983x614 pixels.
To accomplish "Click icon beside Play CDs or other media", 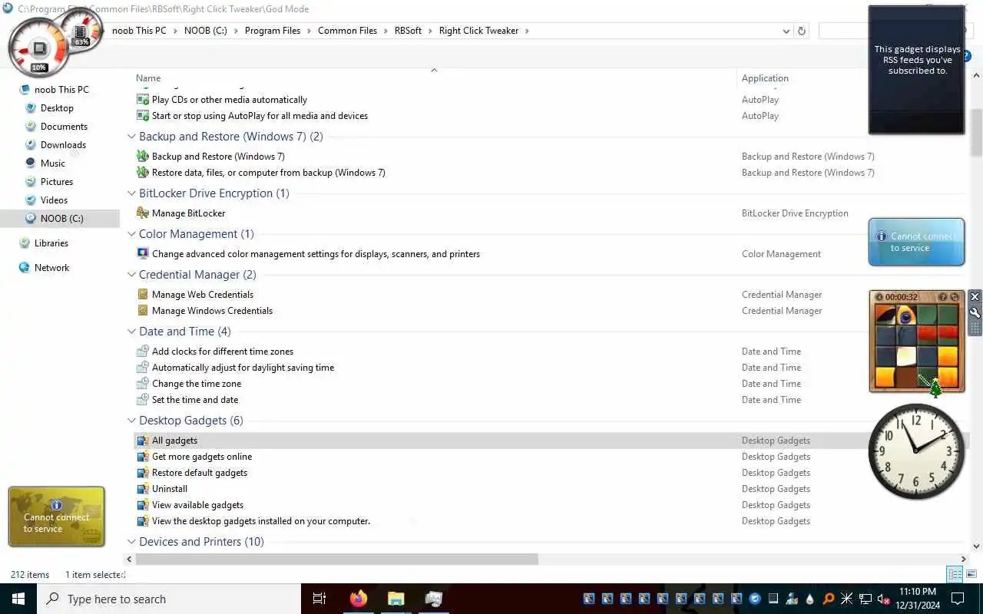I will pos(143,100).
